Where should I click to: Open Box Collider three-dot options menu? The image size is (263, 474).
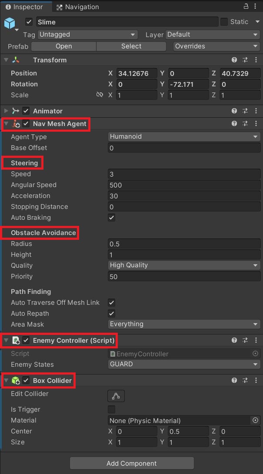pyautogui.click(x=256, y=380)
